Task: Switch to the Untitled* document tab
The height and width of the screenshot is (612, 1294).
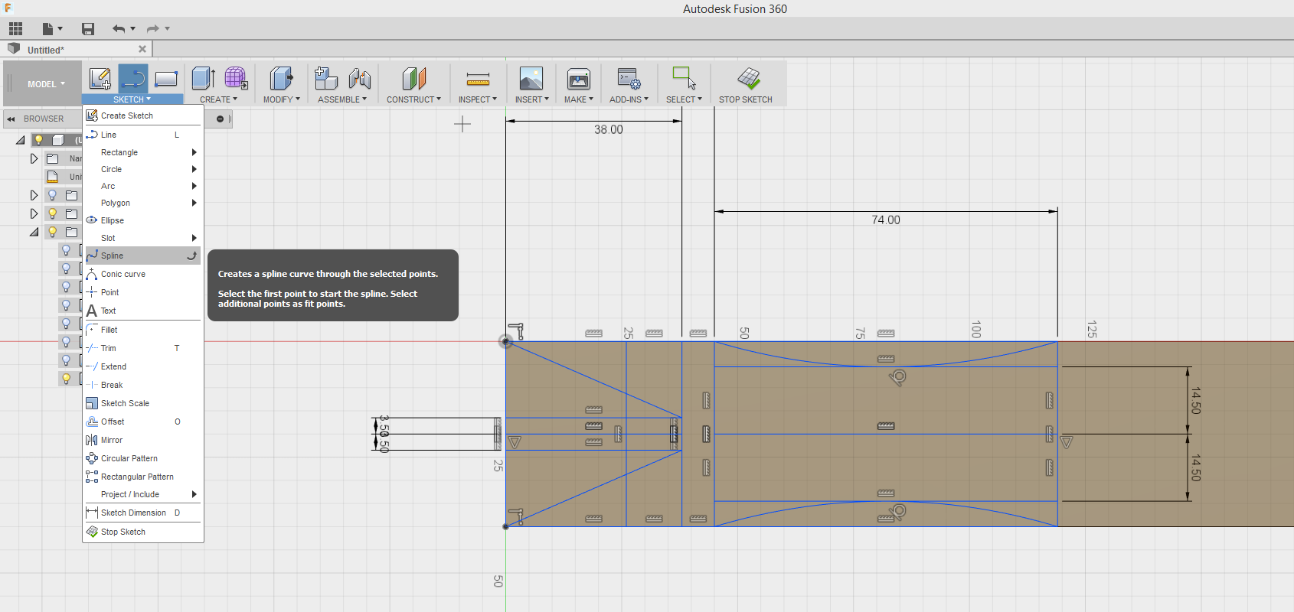Action: [x=77, y=50]
